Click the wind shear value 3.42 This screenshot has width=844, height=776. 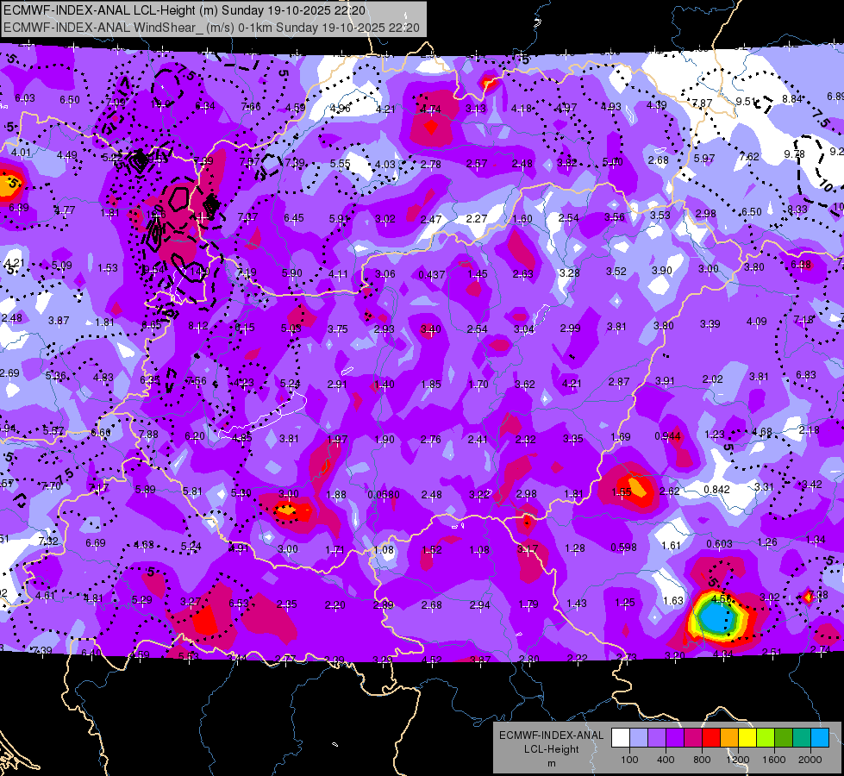coord(812,484)
